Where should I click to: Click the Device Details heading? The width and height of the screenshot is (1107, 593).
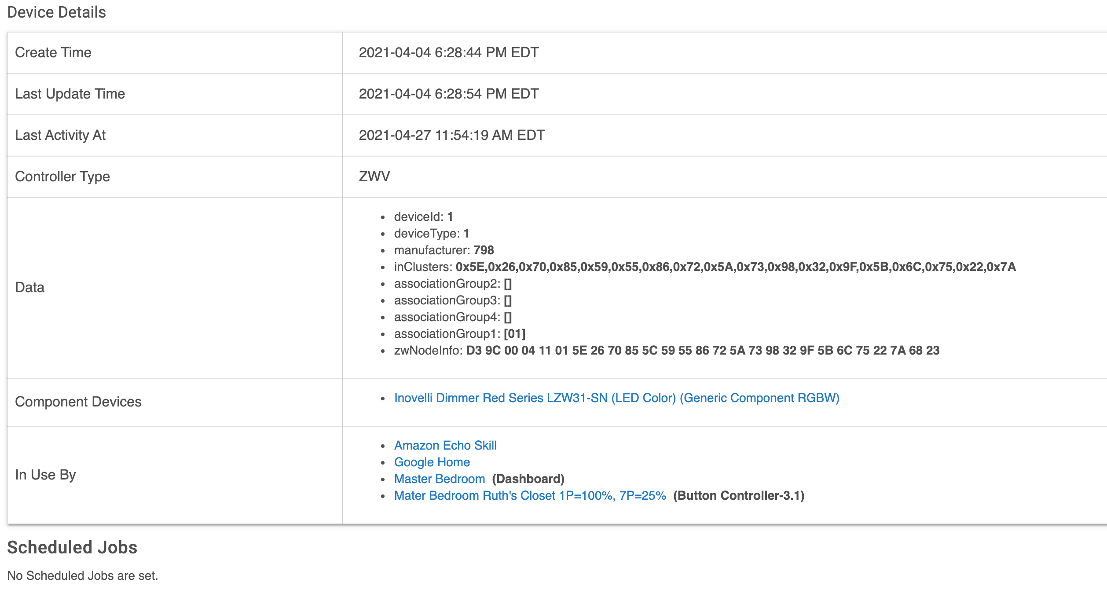57,12
